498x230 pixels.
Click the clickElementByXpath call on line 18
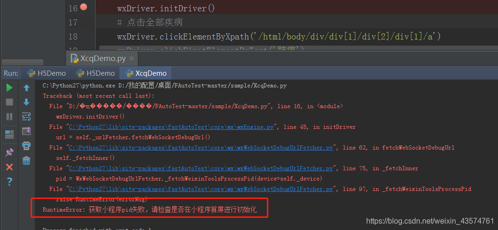coord(279,37)
